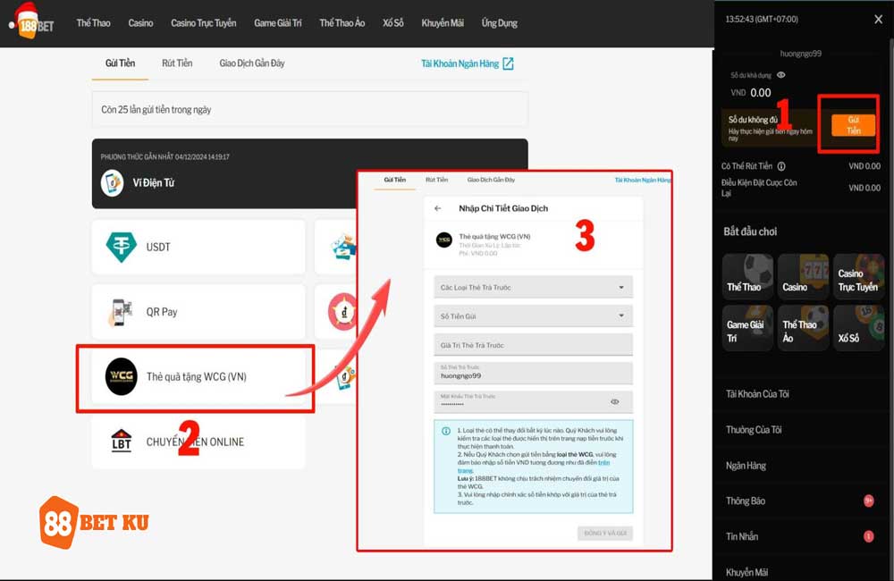Click the black WCG logo icon
The width and height of the screenshot is (894, 581).
(122, 376)
